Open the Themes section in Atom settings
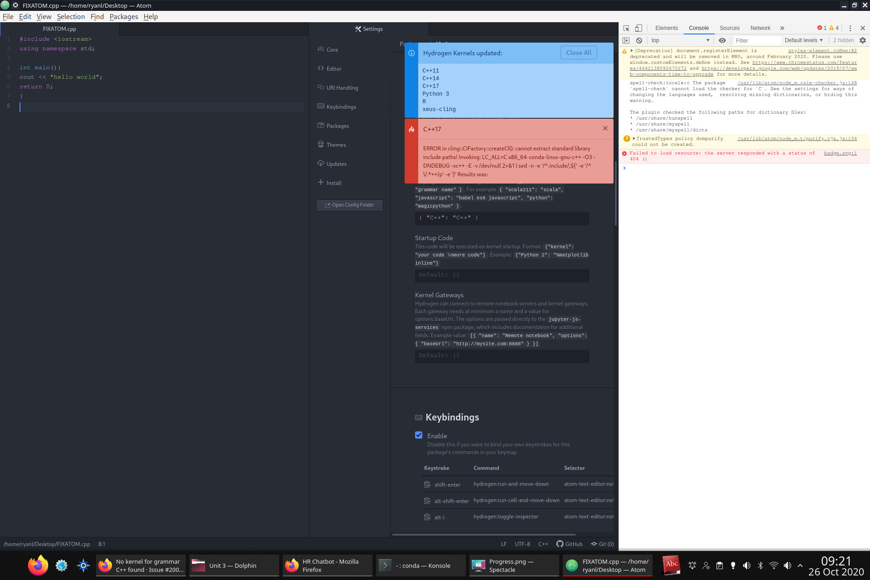 pyautogui.click(x=336, y=145)
